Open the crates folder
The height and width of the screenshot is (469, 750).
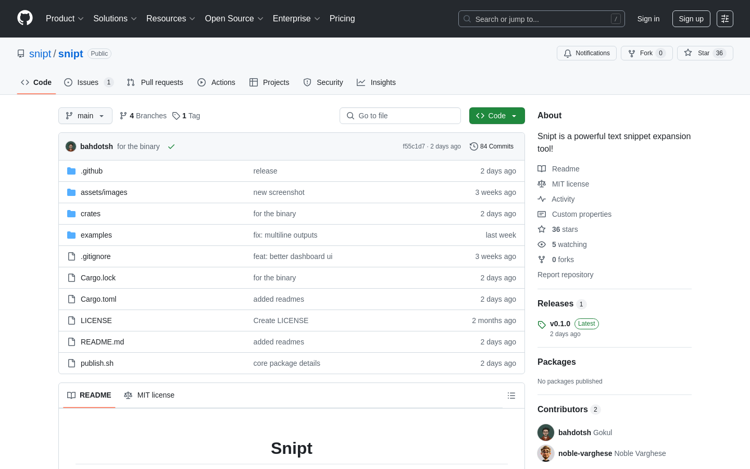tap(91, 214)
